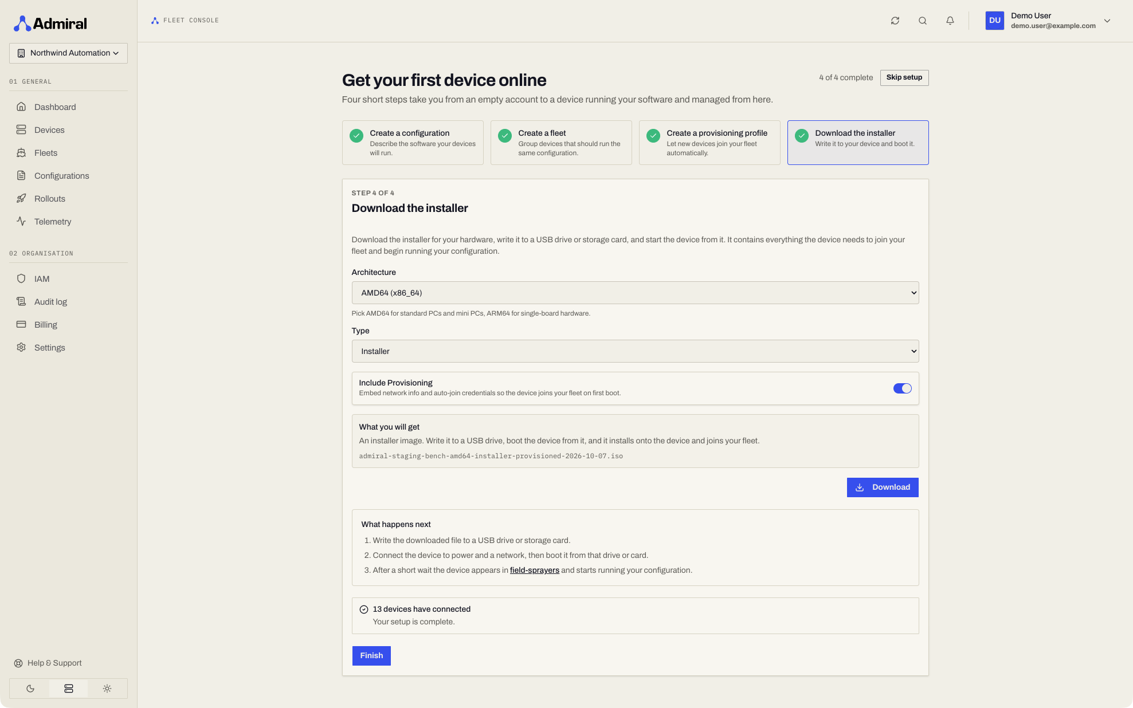The width and height of the screenshot is (1133, 708).
Task: Switch to dark theme moon icon
Action: tap(30, 689)
